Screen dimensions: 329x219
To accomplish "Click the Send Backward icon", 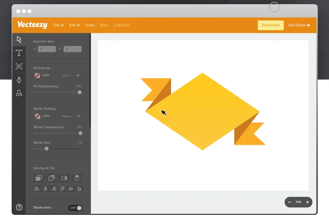I will pos(51,178).
